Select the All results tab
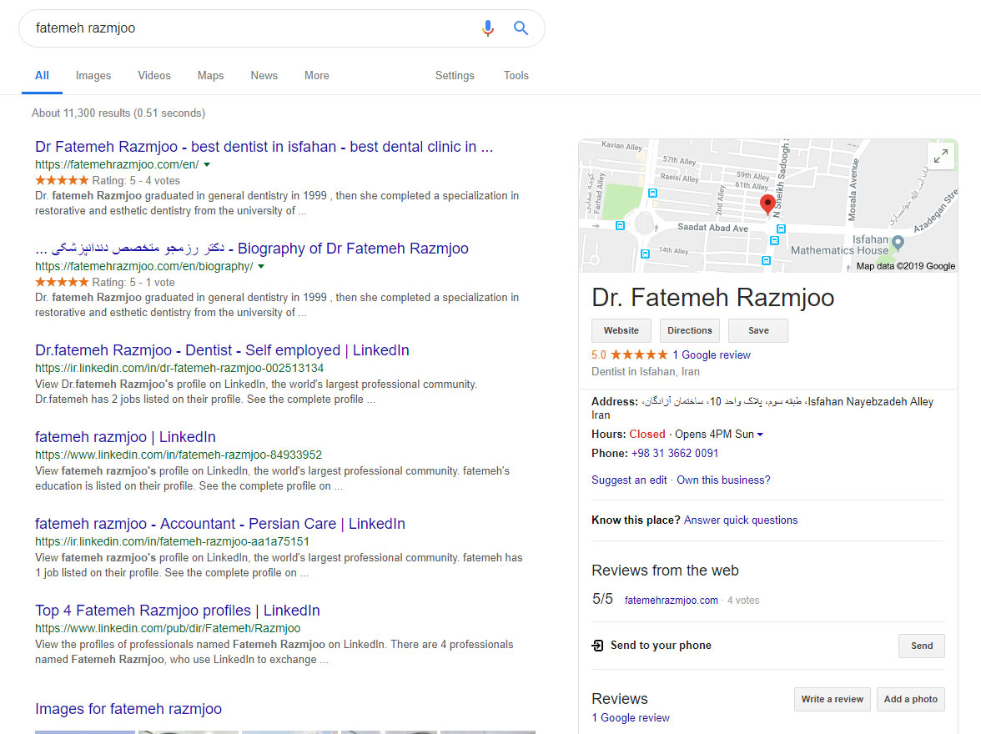The image size is (981, 734). tap(42, 75)
